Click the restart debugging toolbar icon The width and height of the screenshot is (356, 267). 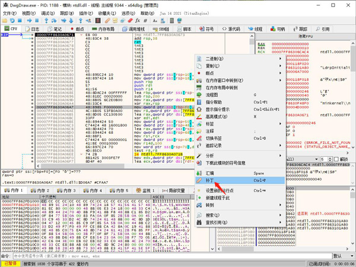(12, 21)
